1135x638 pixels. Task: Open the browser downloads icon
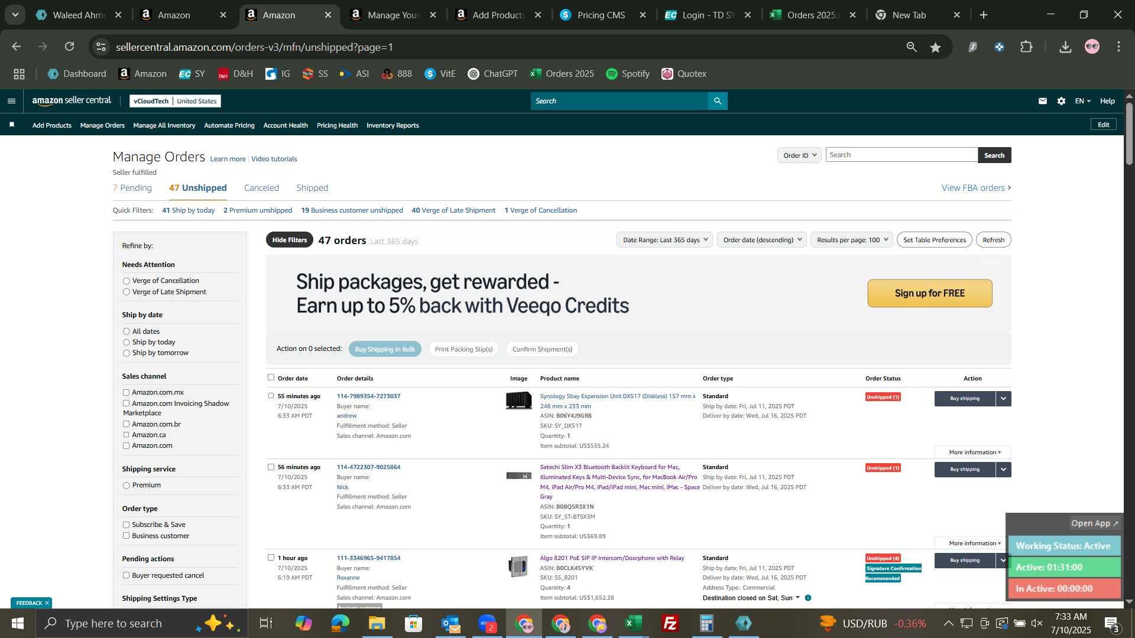click(x=1065, y=47)
